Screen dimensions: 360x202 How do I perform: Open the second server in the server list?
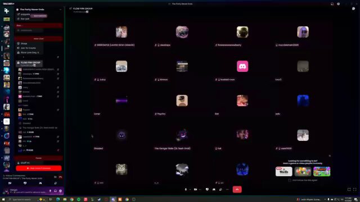point(6,27)
